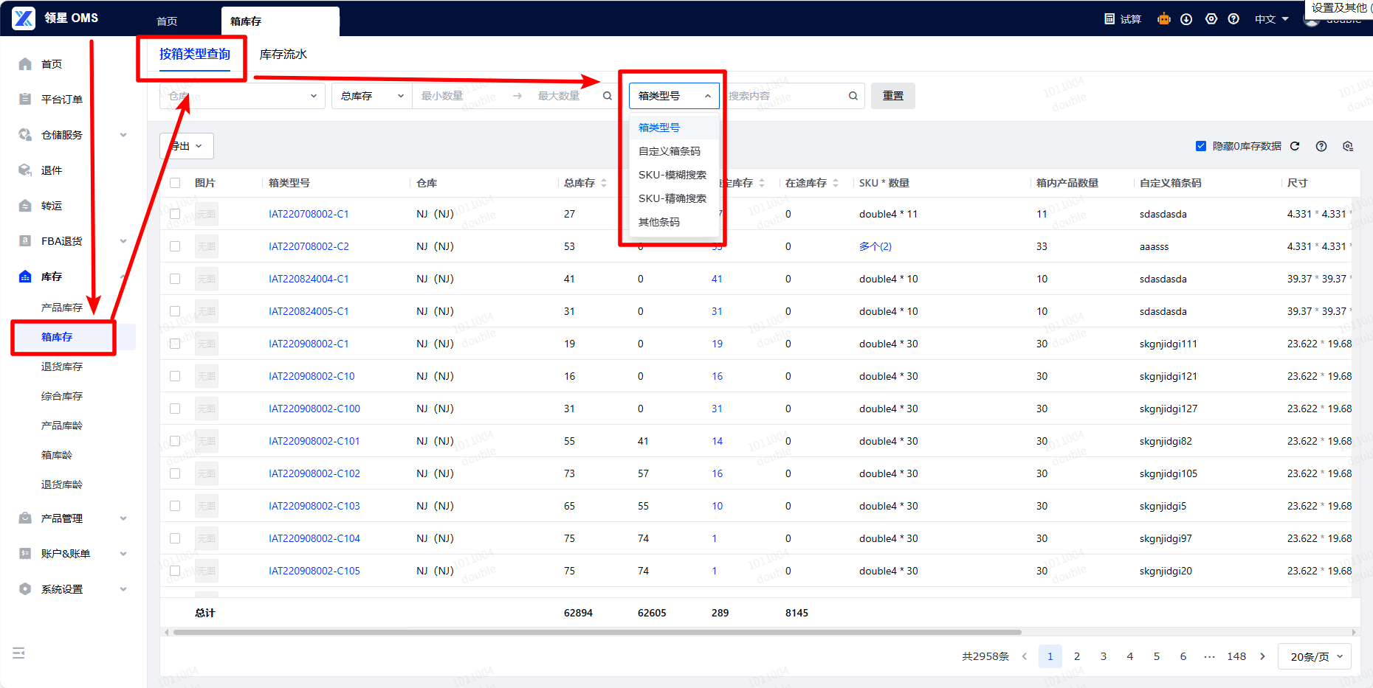1373x688 pixels.
Task: Open box link IAT220908002-C100
Action: 314,409
